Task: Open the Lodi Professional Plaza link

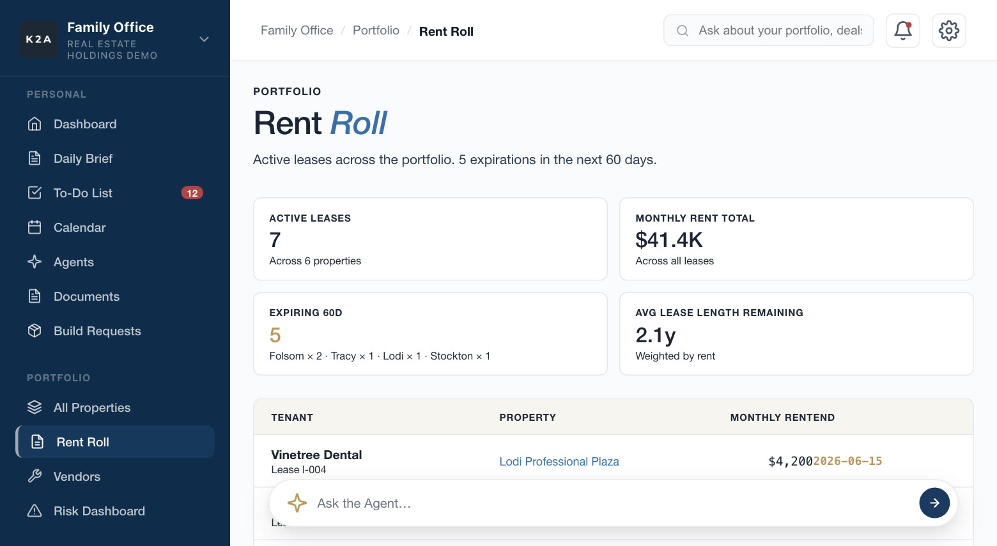Action: click(559, 462)
